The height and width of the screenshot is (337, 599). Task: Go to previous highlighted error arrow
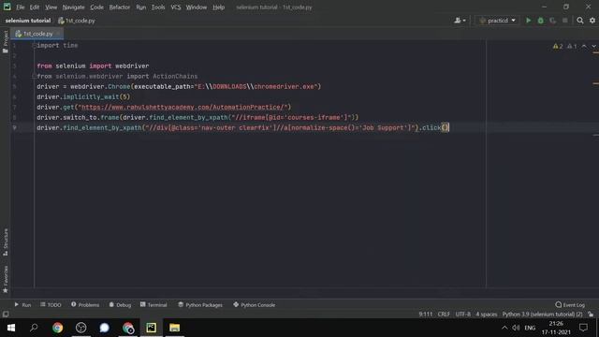point(584,46)
